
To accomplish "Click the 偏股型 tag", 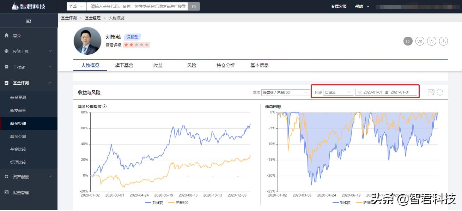I will click(133, 37).
